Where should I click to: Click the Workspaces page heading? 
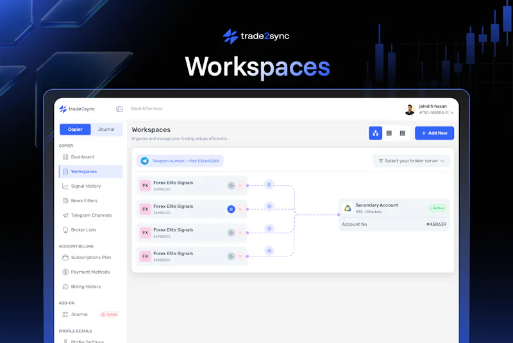point(151,130)
